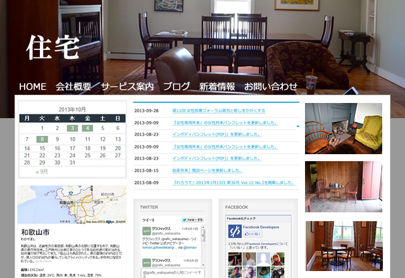
Task: Open the 第11回 女性医療フォーラム news link
Action: tap(218, 111)
